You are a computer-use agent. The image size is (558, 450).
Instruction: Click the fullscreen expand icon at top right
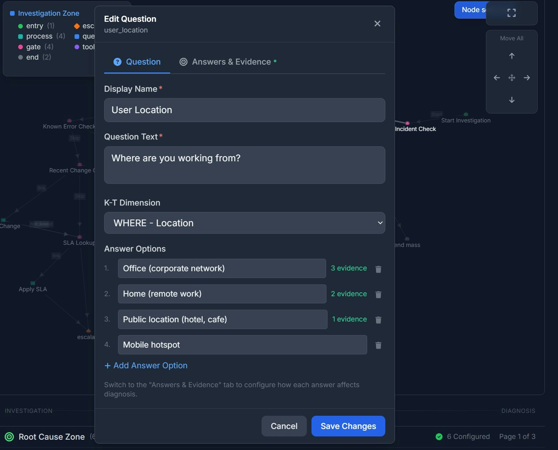(x=511, y=12)
